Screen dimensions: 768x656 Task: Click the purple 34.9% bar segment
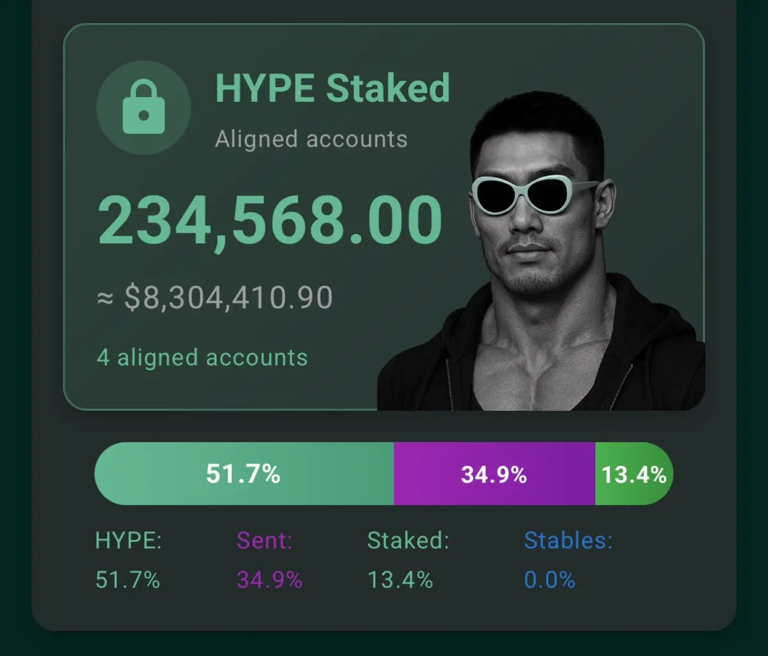coord(494,474)
